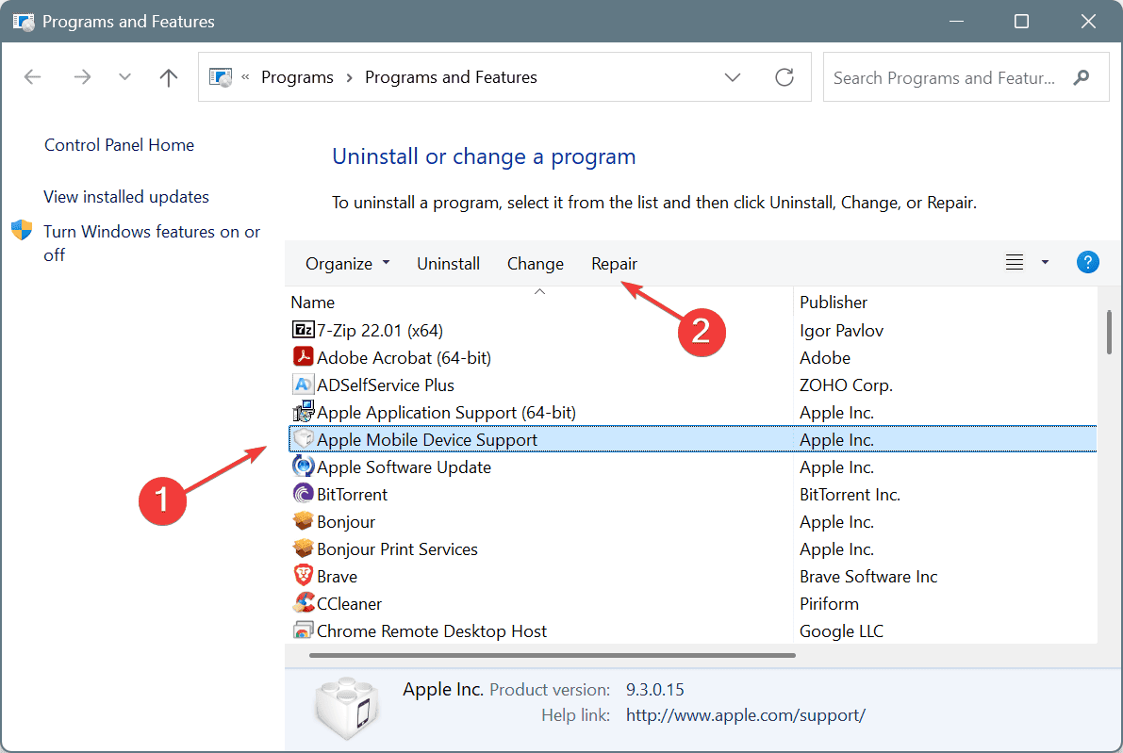Click the large Apple details pane icon

pos(347,709)
